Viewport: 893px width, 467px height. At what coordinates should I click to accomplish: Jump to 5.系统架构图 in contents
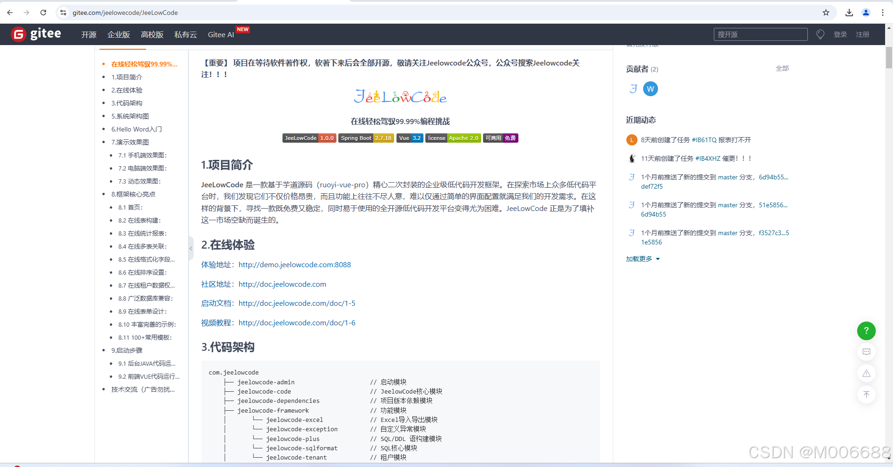[x=130, y=116]
